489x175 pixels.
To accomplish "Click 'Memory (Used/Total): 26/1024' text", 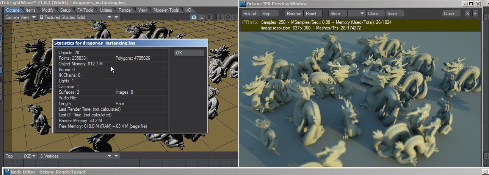I will tap(364, 22).
